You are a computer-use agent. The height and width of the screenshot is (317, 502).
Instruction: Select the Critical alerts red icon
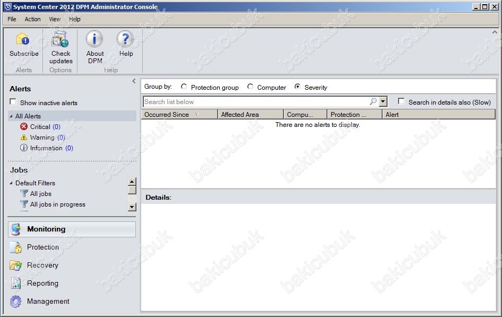coord(24,126)
